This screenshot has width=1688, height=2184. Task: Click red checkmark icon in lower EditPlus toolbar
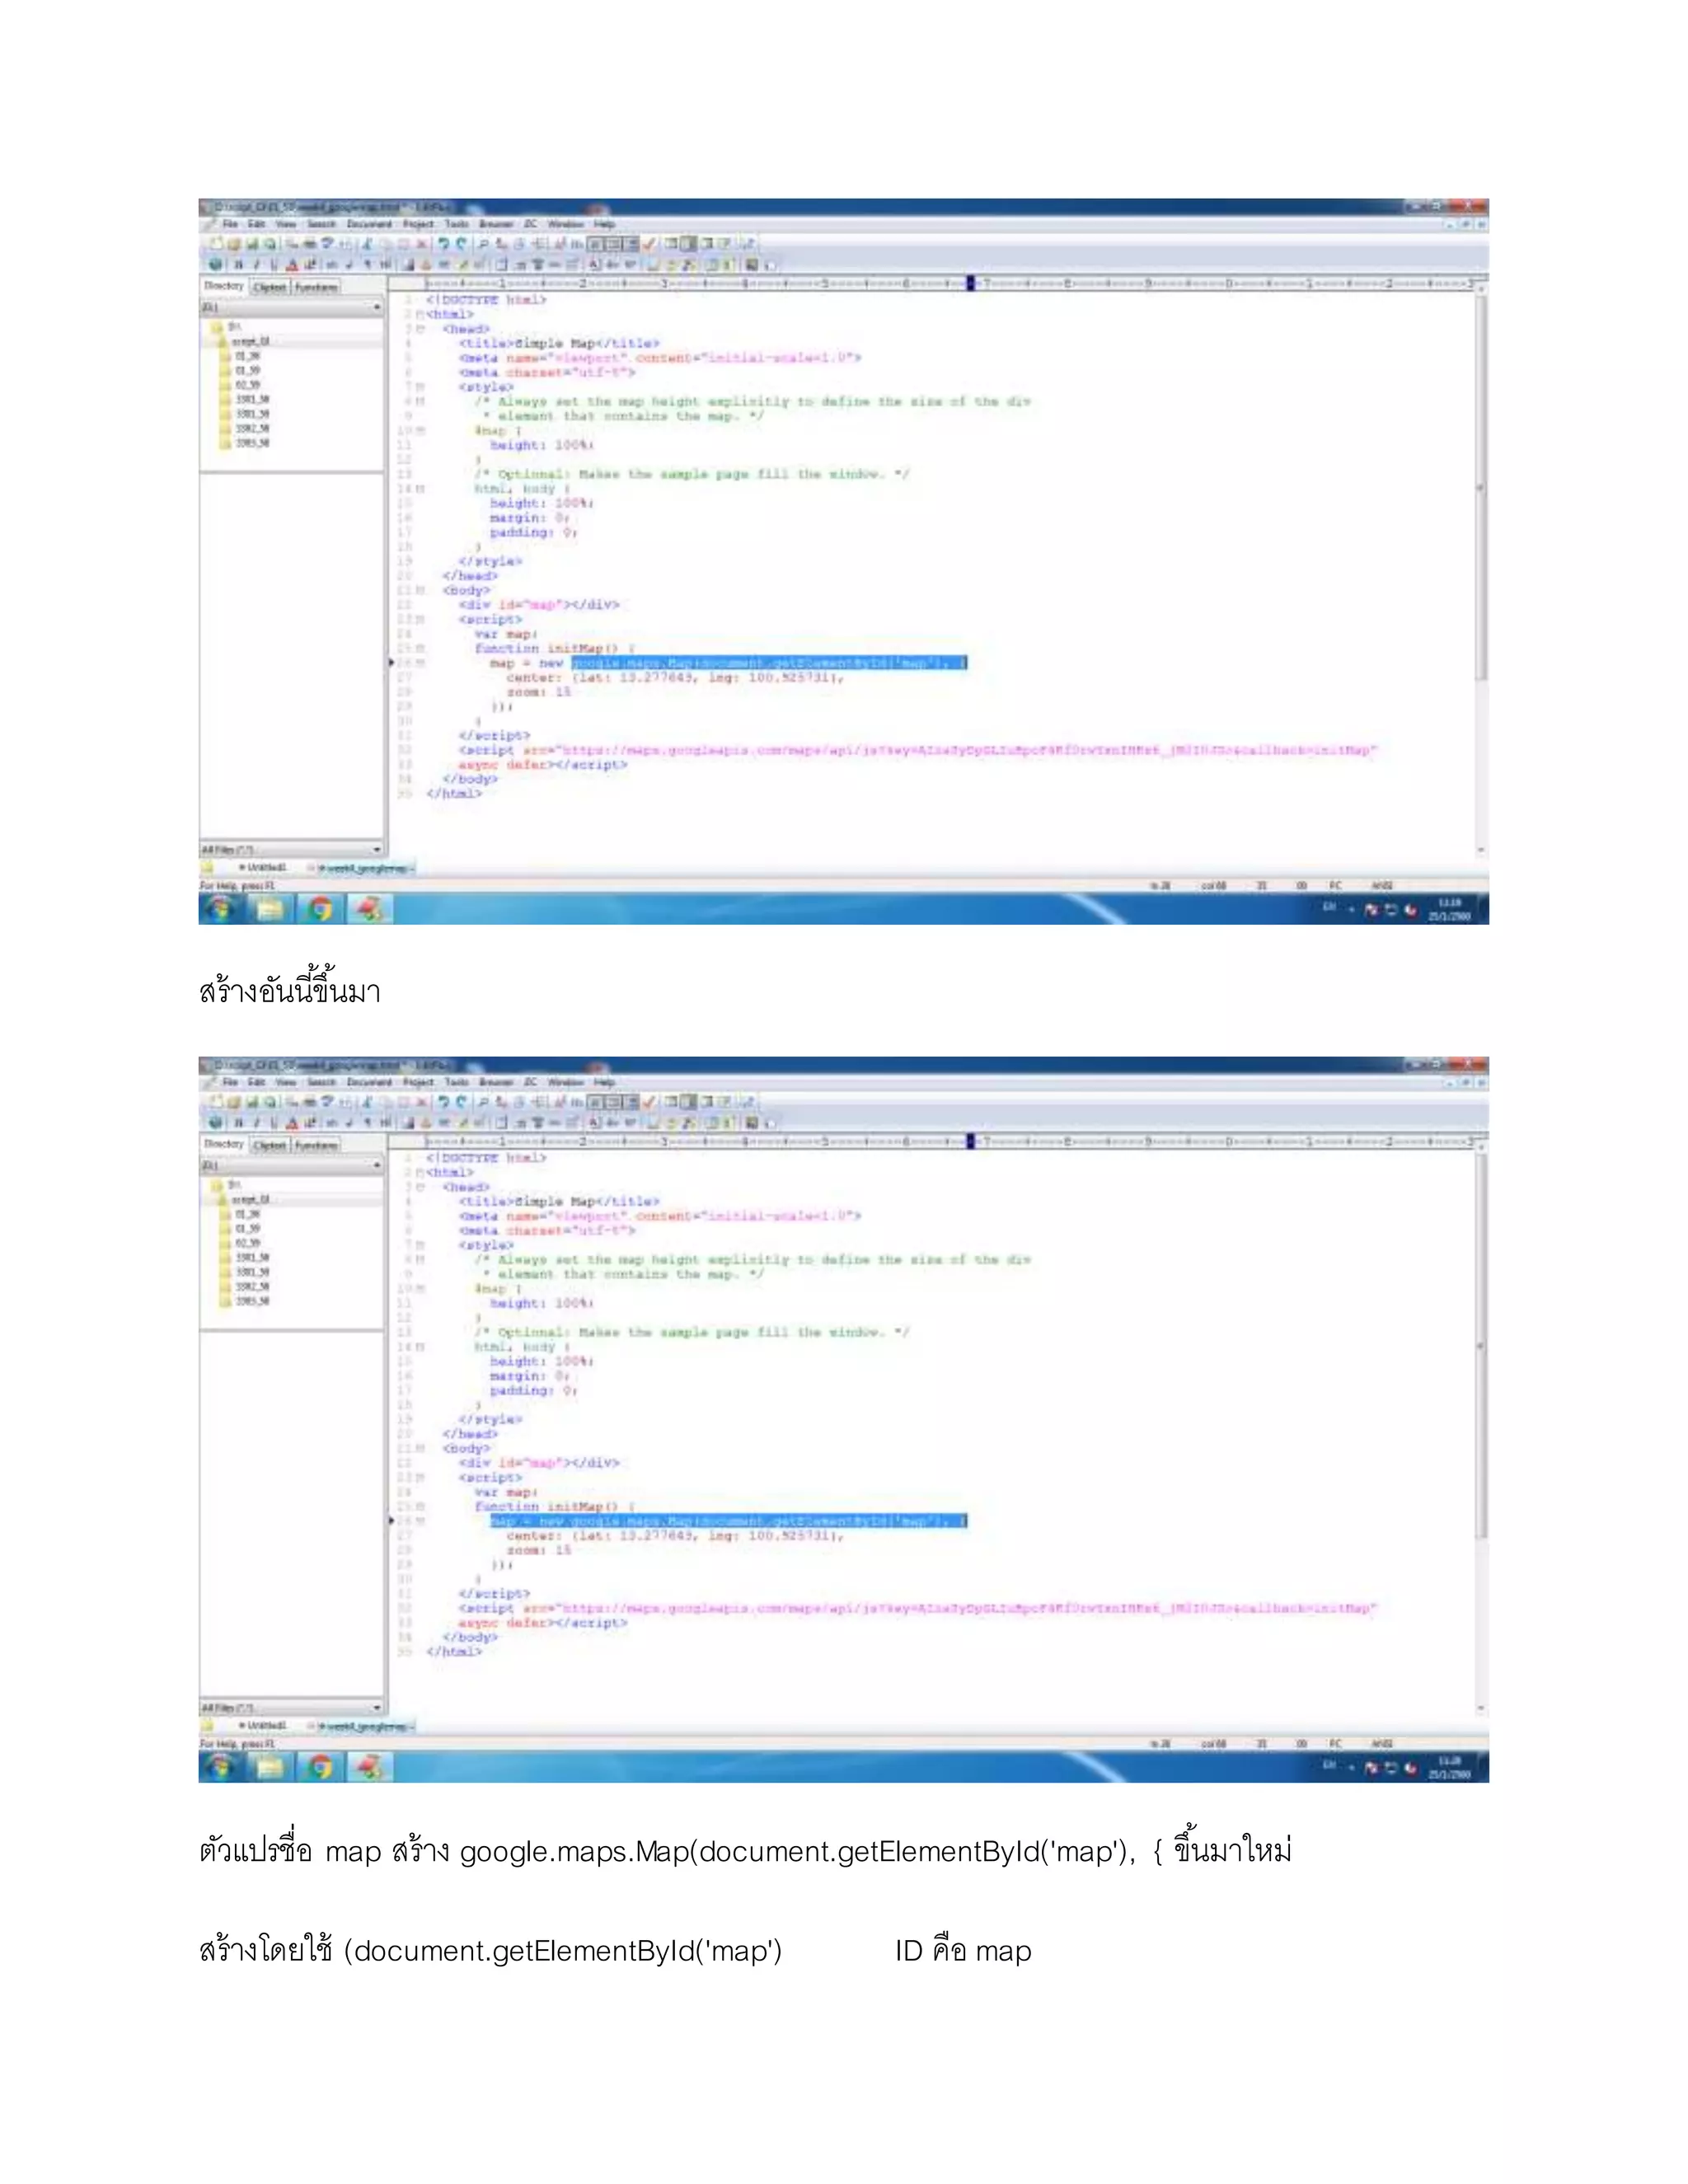[x=650, y=1102]
